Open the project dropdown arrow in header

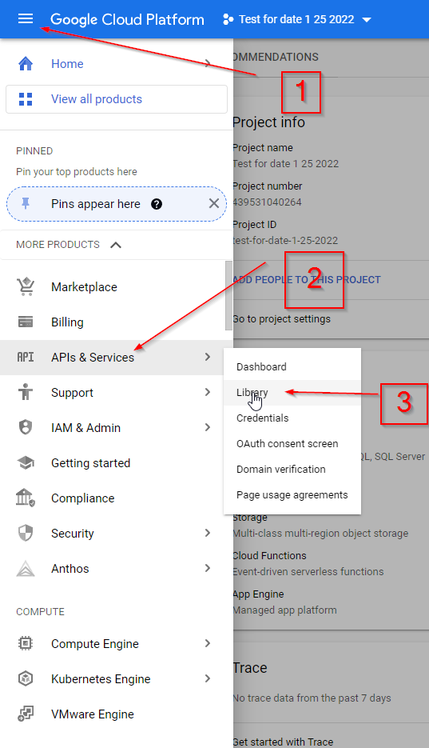pos(367,19)
